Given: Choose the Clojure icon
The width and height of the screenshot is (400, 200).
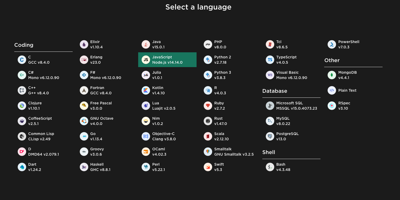Looking at the screenshot, I should click(22, 106).
